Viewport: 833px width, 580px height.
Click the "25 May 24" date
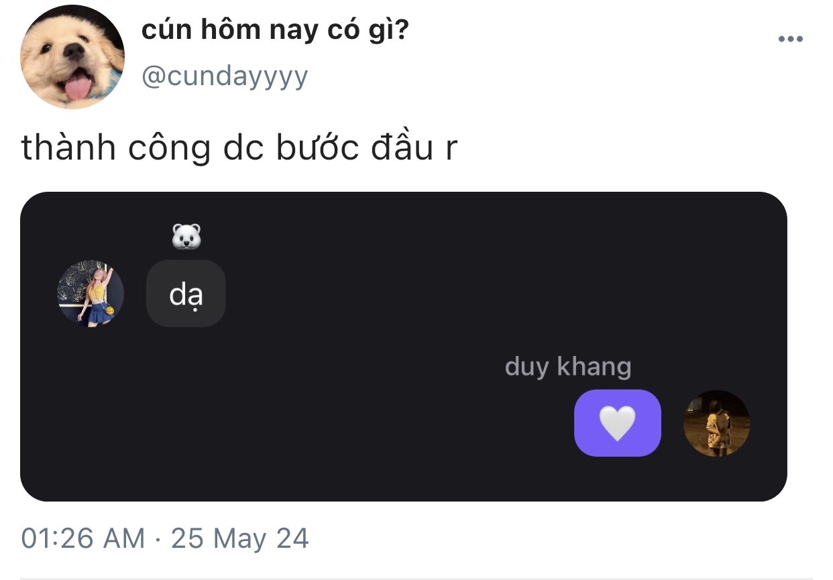point(240,538)
